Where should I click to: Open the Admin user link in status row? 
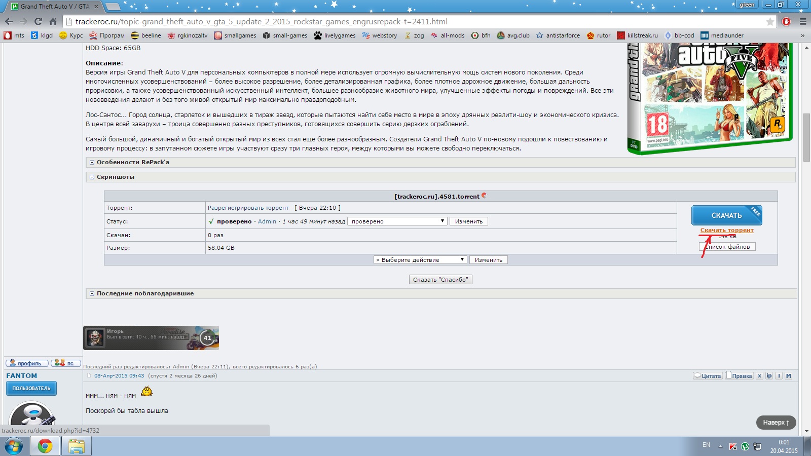[267, 221]
